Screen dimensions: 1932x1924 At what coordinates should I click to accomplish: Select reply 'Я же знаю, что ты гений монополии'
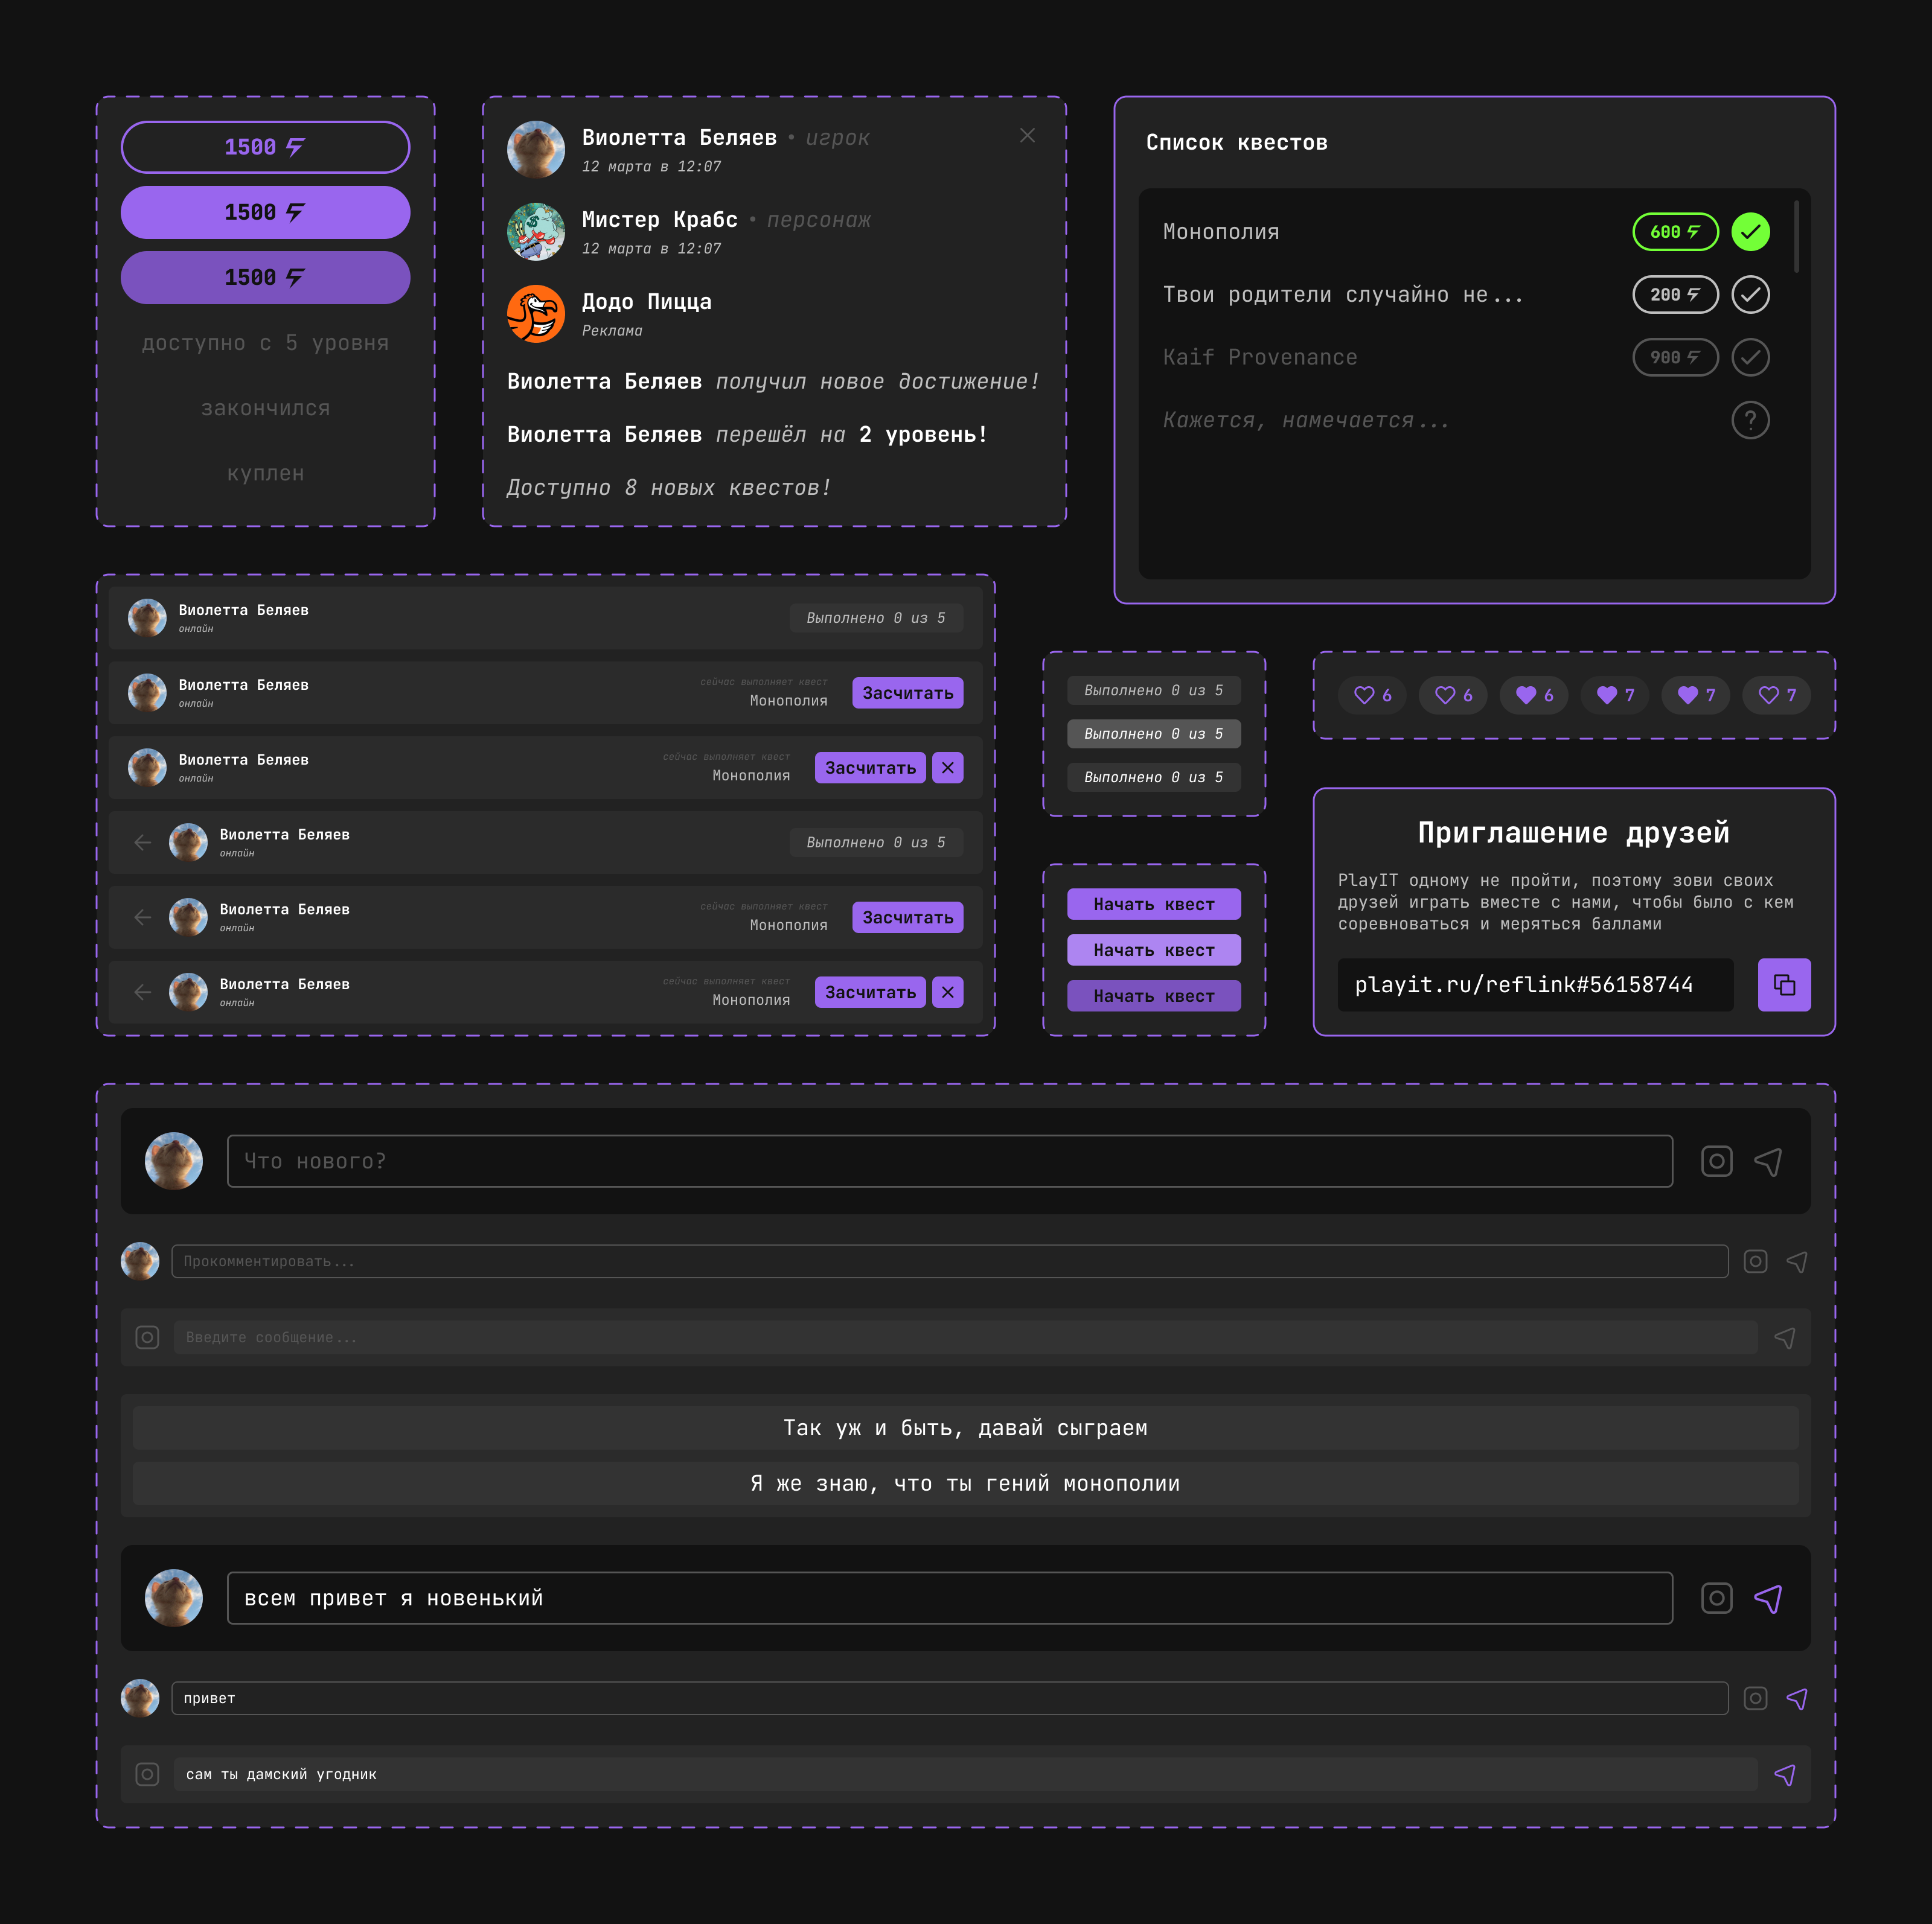(965, 1483)
